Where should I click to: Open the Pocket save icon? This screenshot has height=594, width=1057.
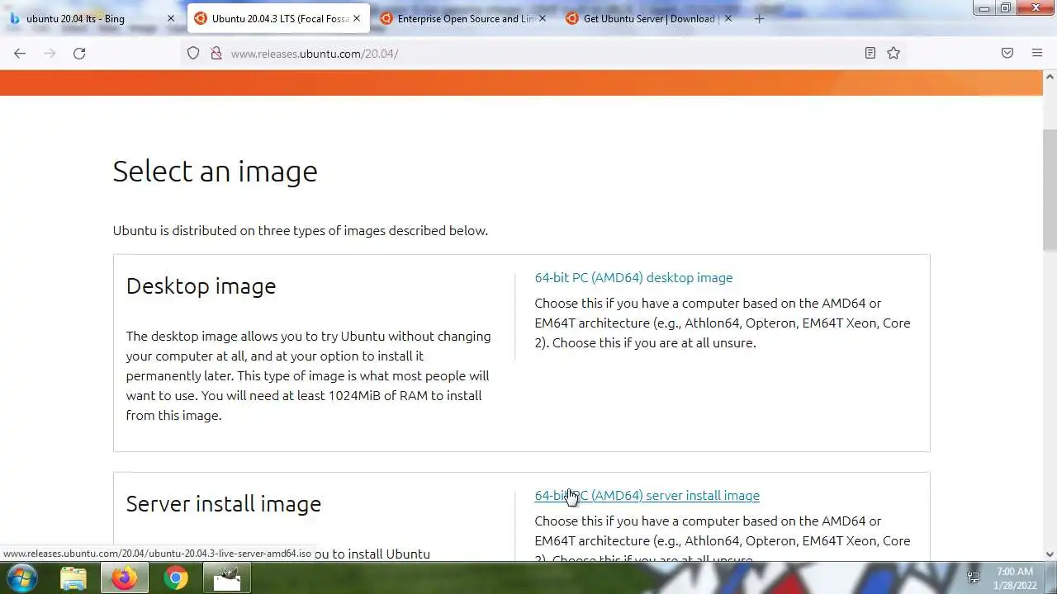1007,53
